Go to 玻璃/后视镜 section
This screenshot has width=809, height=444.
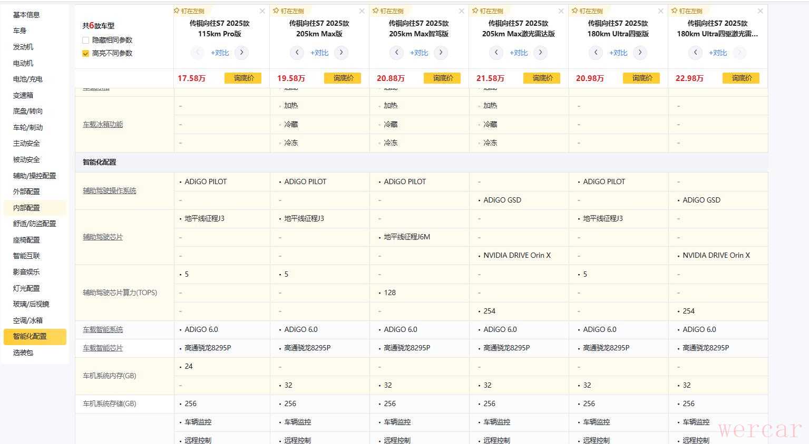(x=31, y=304)
